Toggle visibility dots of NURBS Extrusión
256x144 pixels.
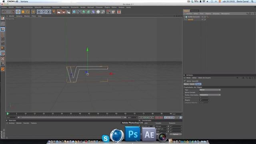pos(202,17)
